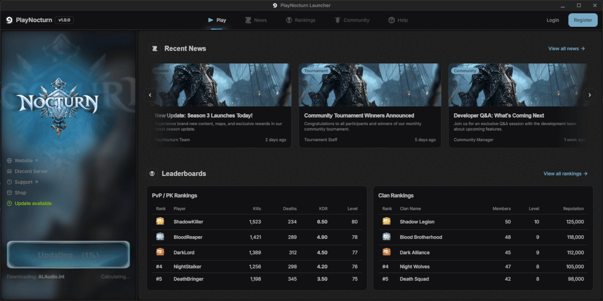The height and width of the screenshot is (301, 603).
Task: Click the silver medal beside Blood Brotherhood
Action: coord(387,237)
